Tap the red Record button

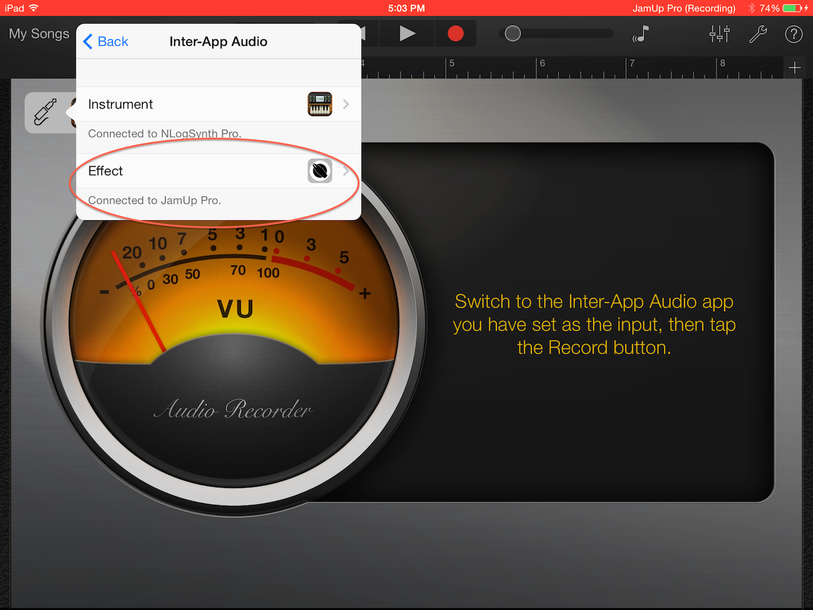click(455, 33)
